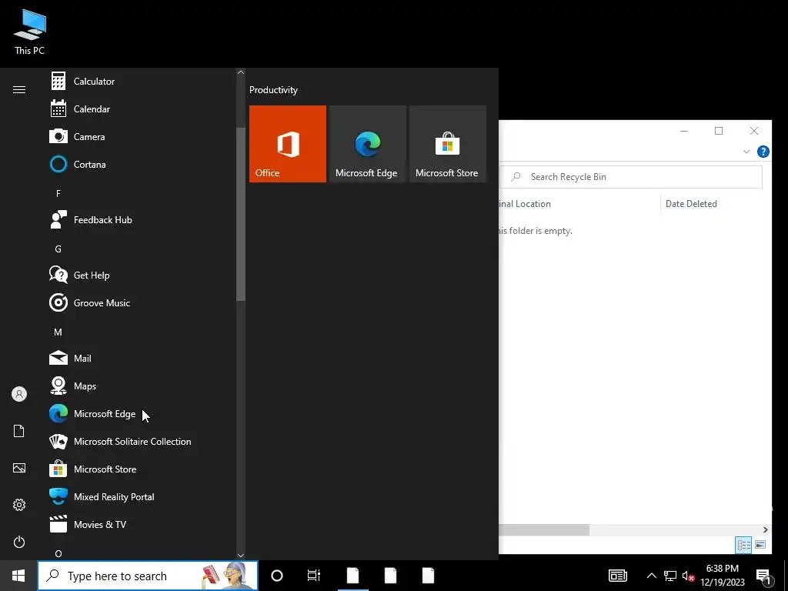The image size is (788, 591).
Task: Maximize the Recycle Bin window
Action: [719, 131]
